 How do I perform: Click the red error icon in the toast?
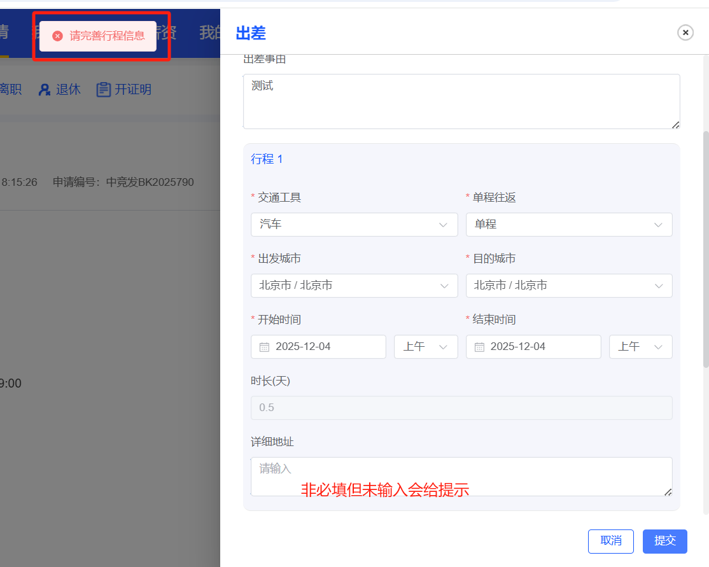(x=57, y=36)
